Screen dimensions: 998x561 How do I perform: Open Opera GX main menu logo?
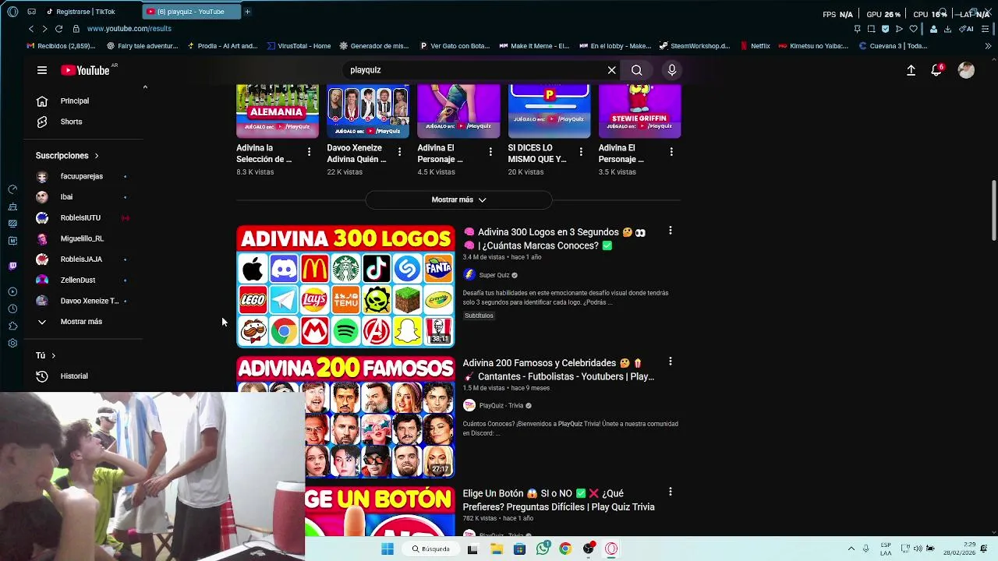[12, 12]
